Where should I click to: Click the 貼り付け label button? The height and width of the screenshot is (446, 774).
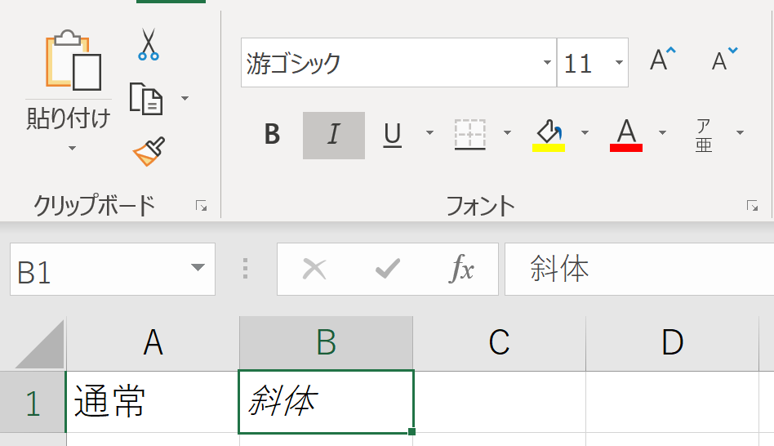(x=69, y=118)
